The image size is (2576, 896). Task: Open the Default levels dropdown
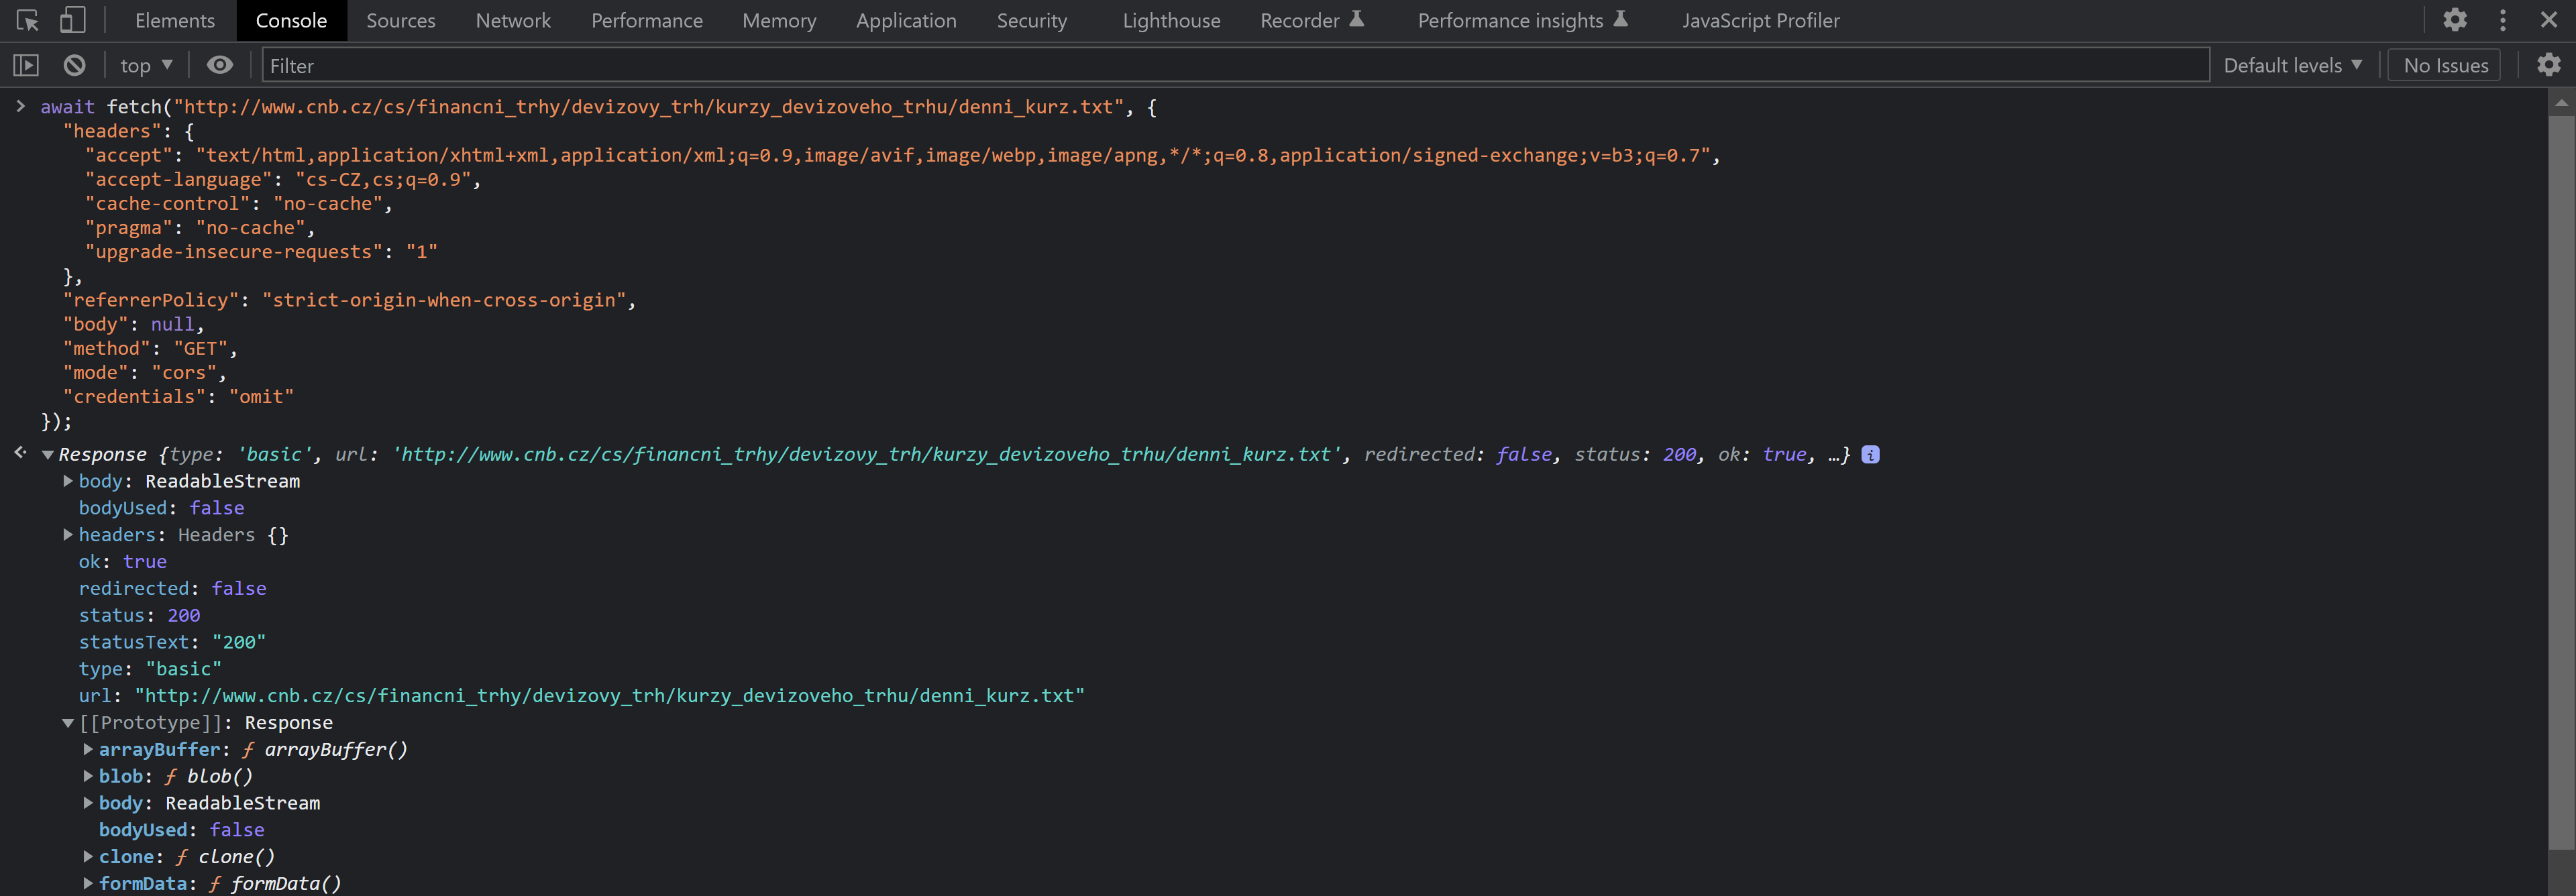[2292, 64]
